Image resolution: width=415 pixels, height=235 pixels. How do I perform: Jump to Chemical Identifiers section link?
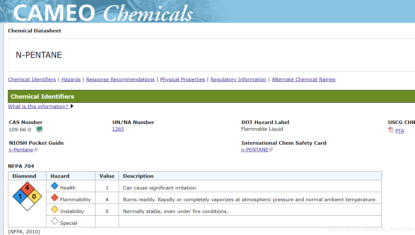(x=32, y=79)
